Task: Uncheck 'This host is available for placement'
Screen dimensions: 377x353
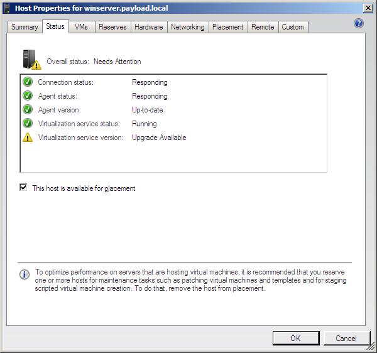Action: pos(24,188)
